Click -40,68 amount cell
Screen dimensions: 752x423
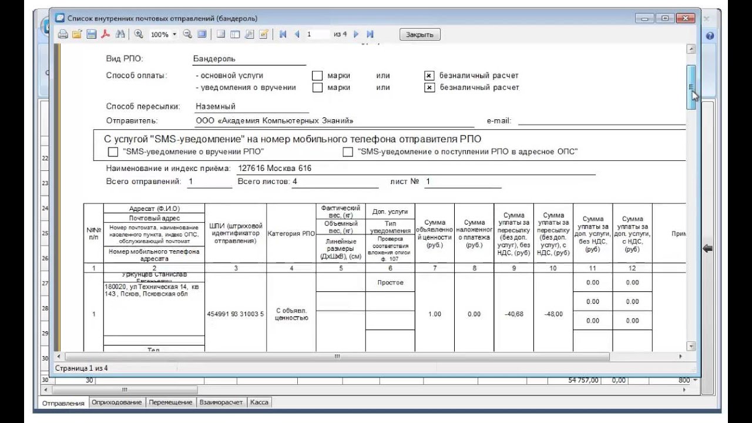pyautogui.click(x=513, y=314)
